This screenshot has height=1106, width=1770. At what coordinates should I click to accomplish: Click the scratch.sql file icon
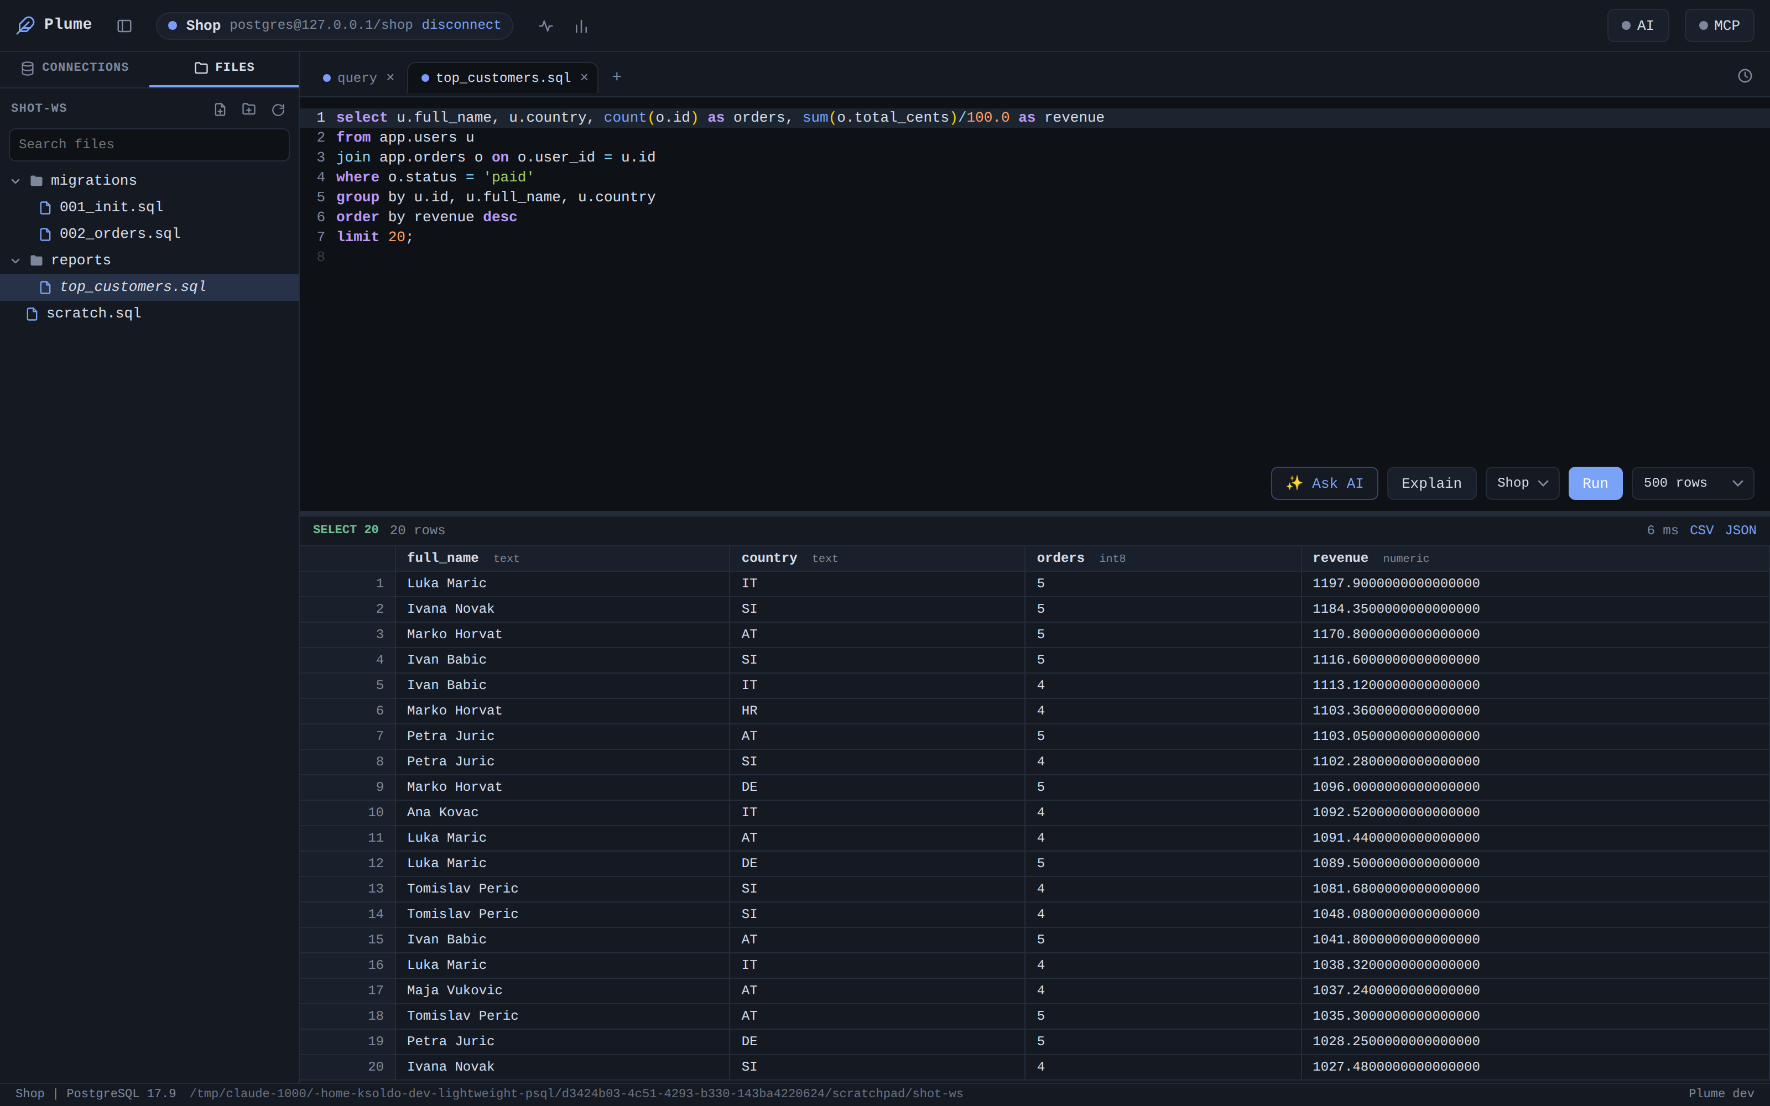click(32, 314)
